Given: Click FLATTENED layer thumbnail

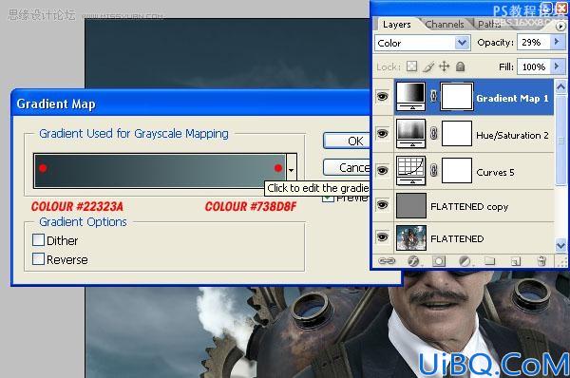Looking at the screenshot, I should (x=411, y=238).
